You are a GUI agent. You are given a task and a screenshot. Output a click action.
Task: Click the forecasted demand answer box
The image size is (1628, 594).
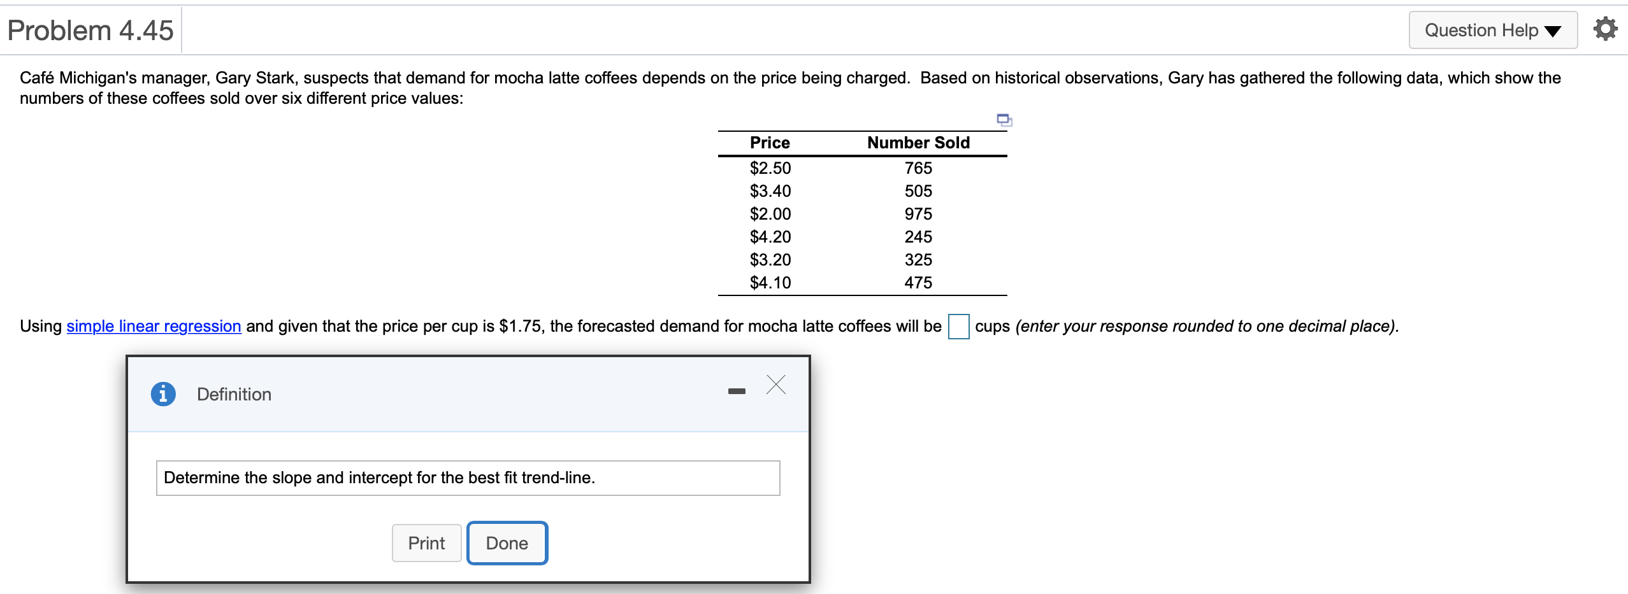coord(958,327)
